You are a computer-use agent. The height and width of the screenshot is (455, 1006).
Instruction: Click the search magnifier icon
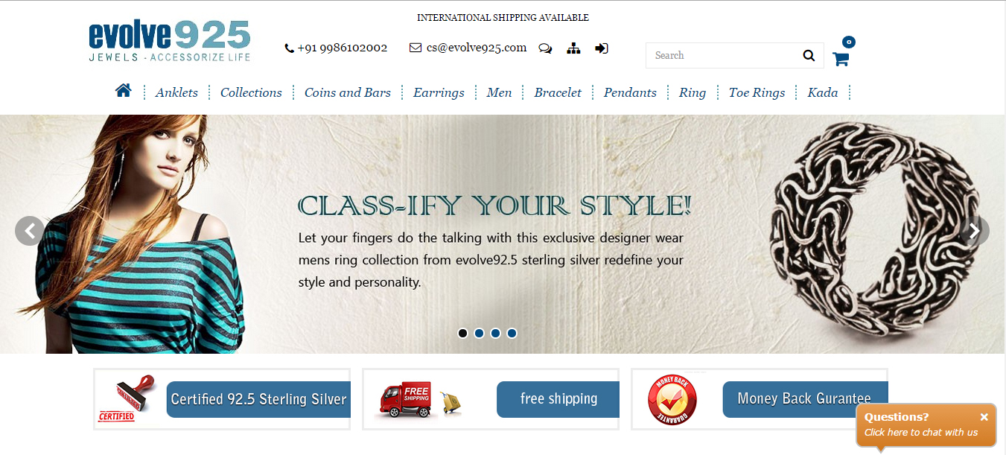[x=809, y=55]
